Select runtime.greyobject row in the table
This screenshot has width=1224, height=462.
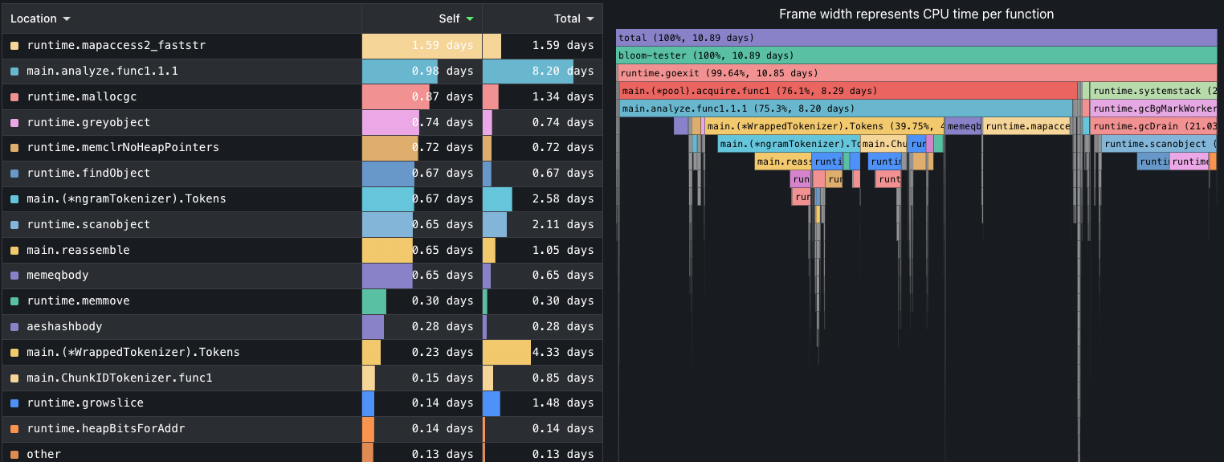point(302,123)
